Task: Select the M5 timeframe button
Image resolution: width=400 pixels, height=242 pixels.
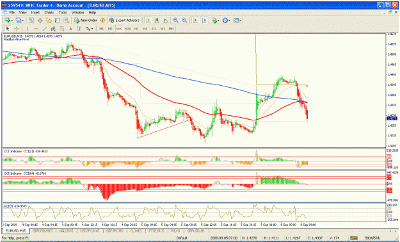Action: point(110,29)
